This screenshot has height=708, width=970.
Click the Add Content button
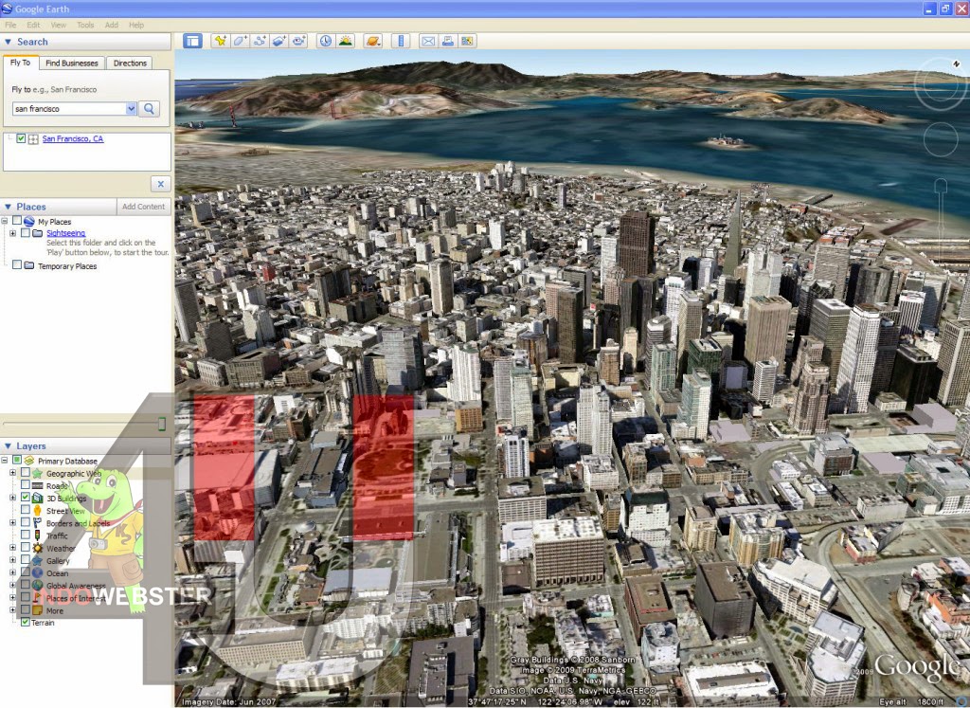[144, 207]
